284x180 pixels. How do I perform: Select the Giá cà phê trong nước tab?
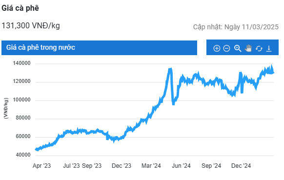(99, 48)
